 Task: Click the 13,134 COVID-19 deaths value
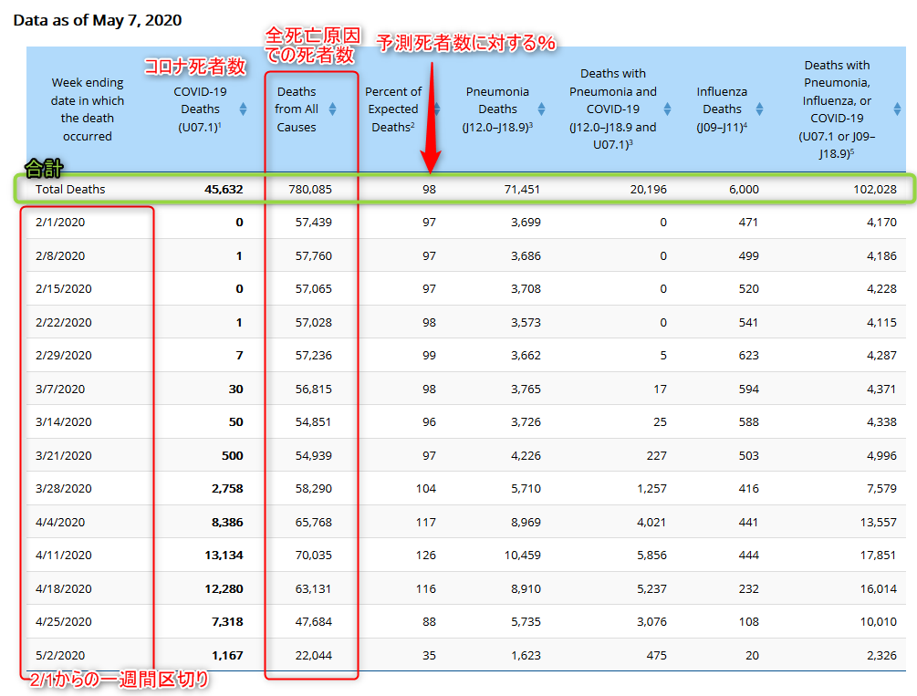[x=224, y=555]
